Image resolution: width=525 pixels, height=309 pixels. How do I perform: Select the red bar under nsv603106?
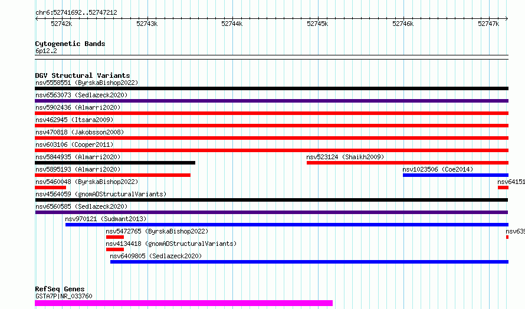click(271, 150)
